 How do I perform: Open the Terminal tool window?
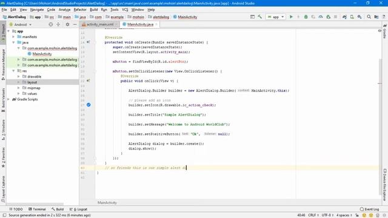tap(37, 209)
